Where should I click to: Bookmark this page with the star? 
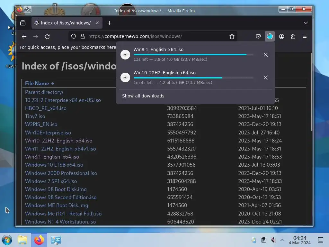pyautogui.click(x=232, y=36)
